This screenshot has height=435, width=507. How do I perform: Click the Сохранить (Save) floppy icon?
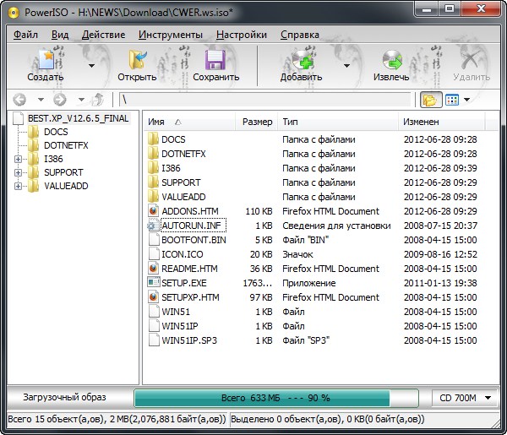[x=215, y=61]
